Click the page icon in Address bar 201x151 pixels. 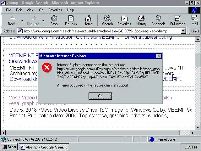point(20,31)
